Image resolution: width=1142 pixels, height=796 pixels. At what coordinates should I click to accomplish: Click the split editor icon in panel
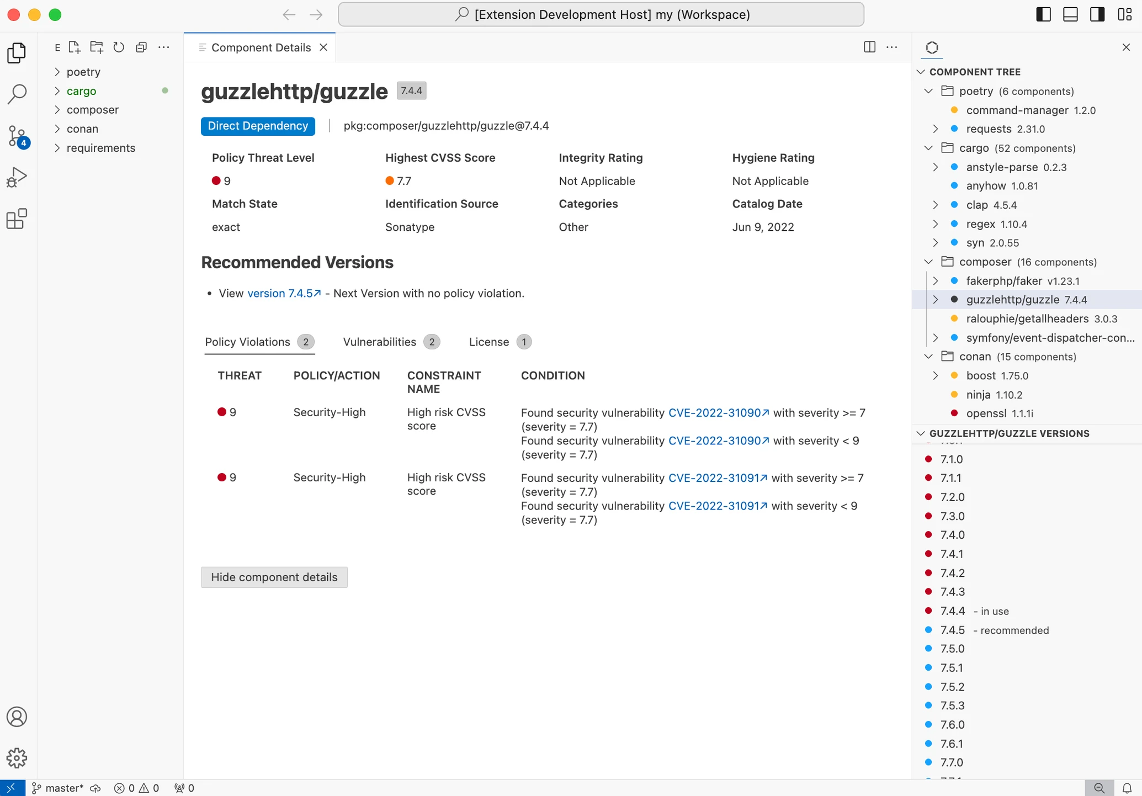tap(869, 47)
